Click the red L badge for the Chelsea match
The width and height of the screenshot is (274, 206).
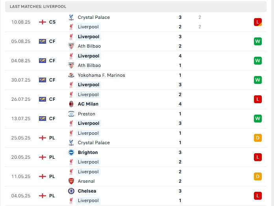[x=258, y=196]
